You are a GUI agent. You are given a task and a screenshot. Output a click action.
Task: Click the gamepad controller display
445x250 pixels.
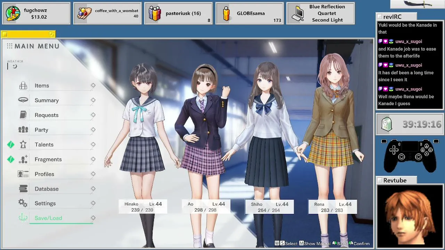[410, 156]
